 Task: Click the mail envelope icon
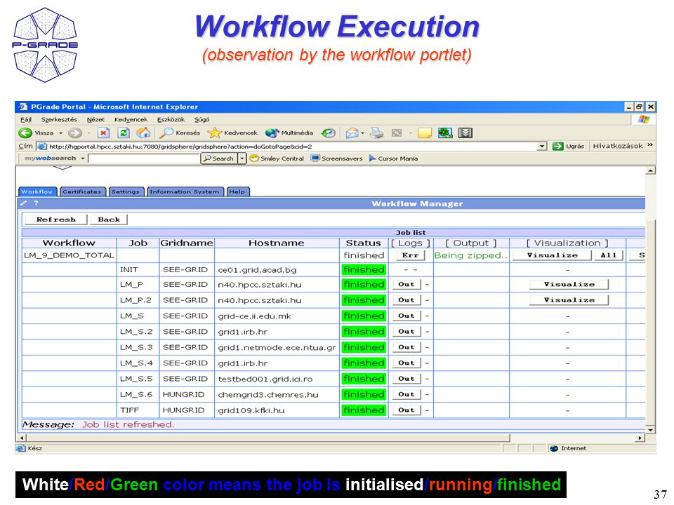352,133
